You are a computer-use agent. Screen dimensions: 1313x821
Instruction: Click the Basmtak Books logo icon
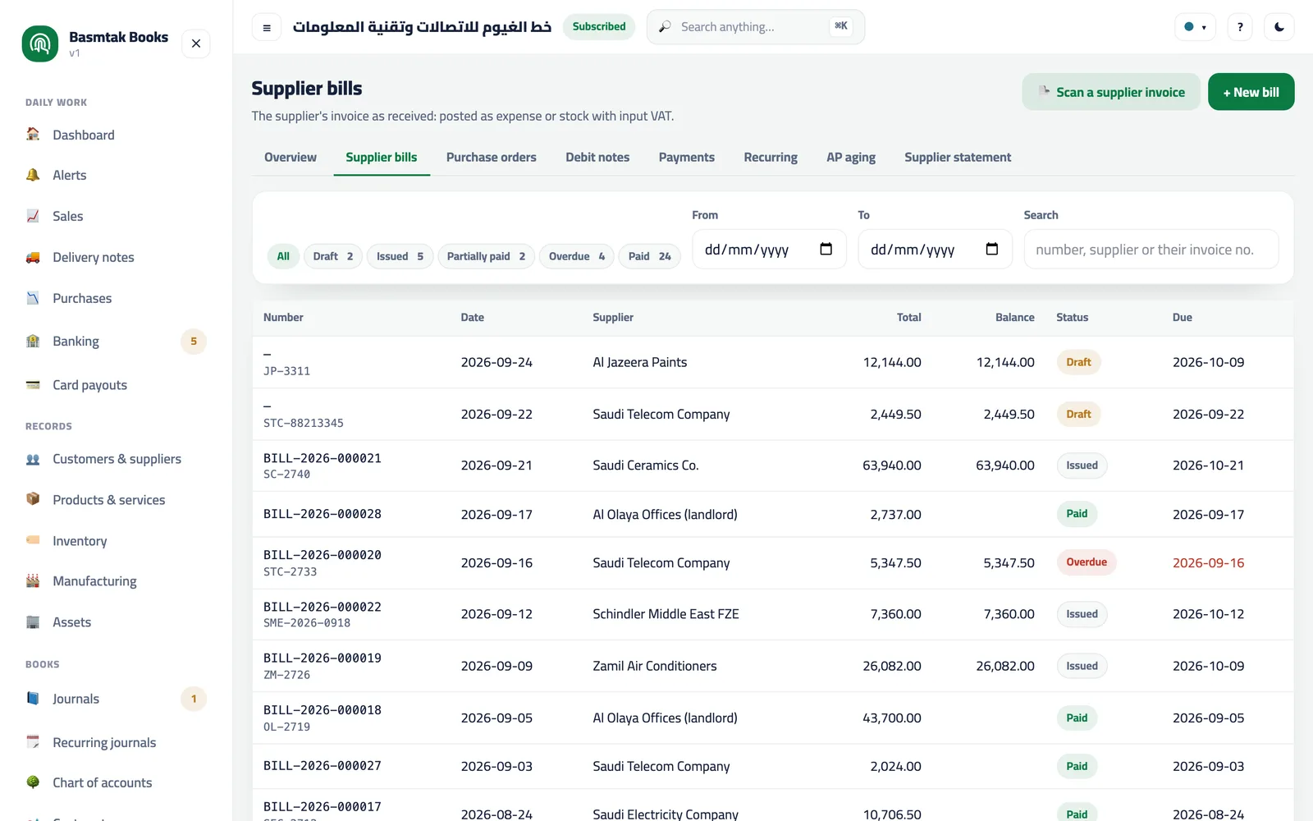[40, 44]
